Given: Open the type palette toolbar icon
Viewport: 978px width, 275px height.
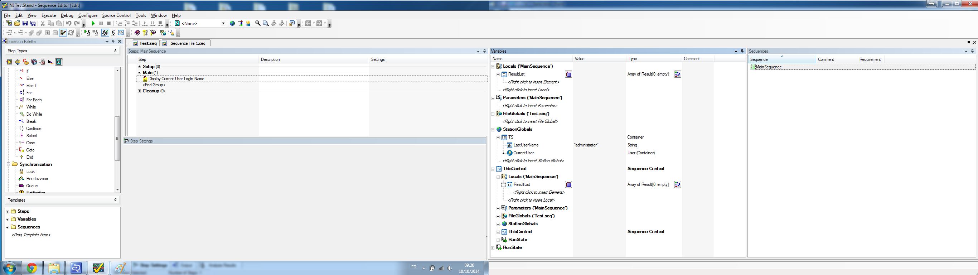Looking at the screenshot, I should click(240, 24).
